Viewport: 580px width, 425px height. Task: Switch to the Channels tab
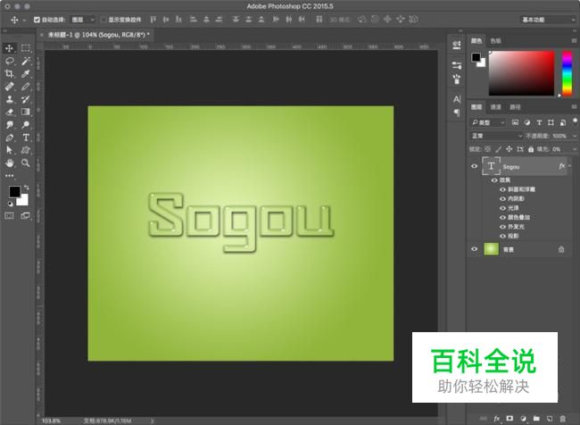pyautogui.click(x=495, y=107)
